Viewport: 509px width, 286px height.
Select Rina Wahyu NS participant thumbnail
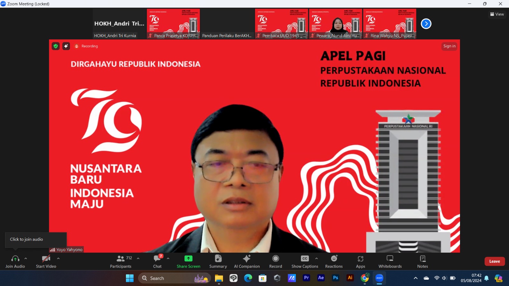(x=390, y=24)
